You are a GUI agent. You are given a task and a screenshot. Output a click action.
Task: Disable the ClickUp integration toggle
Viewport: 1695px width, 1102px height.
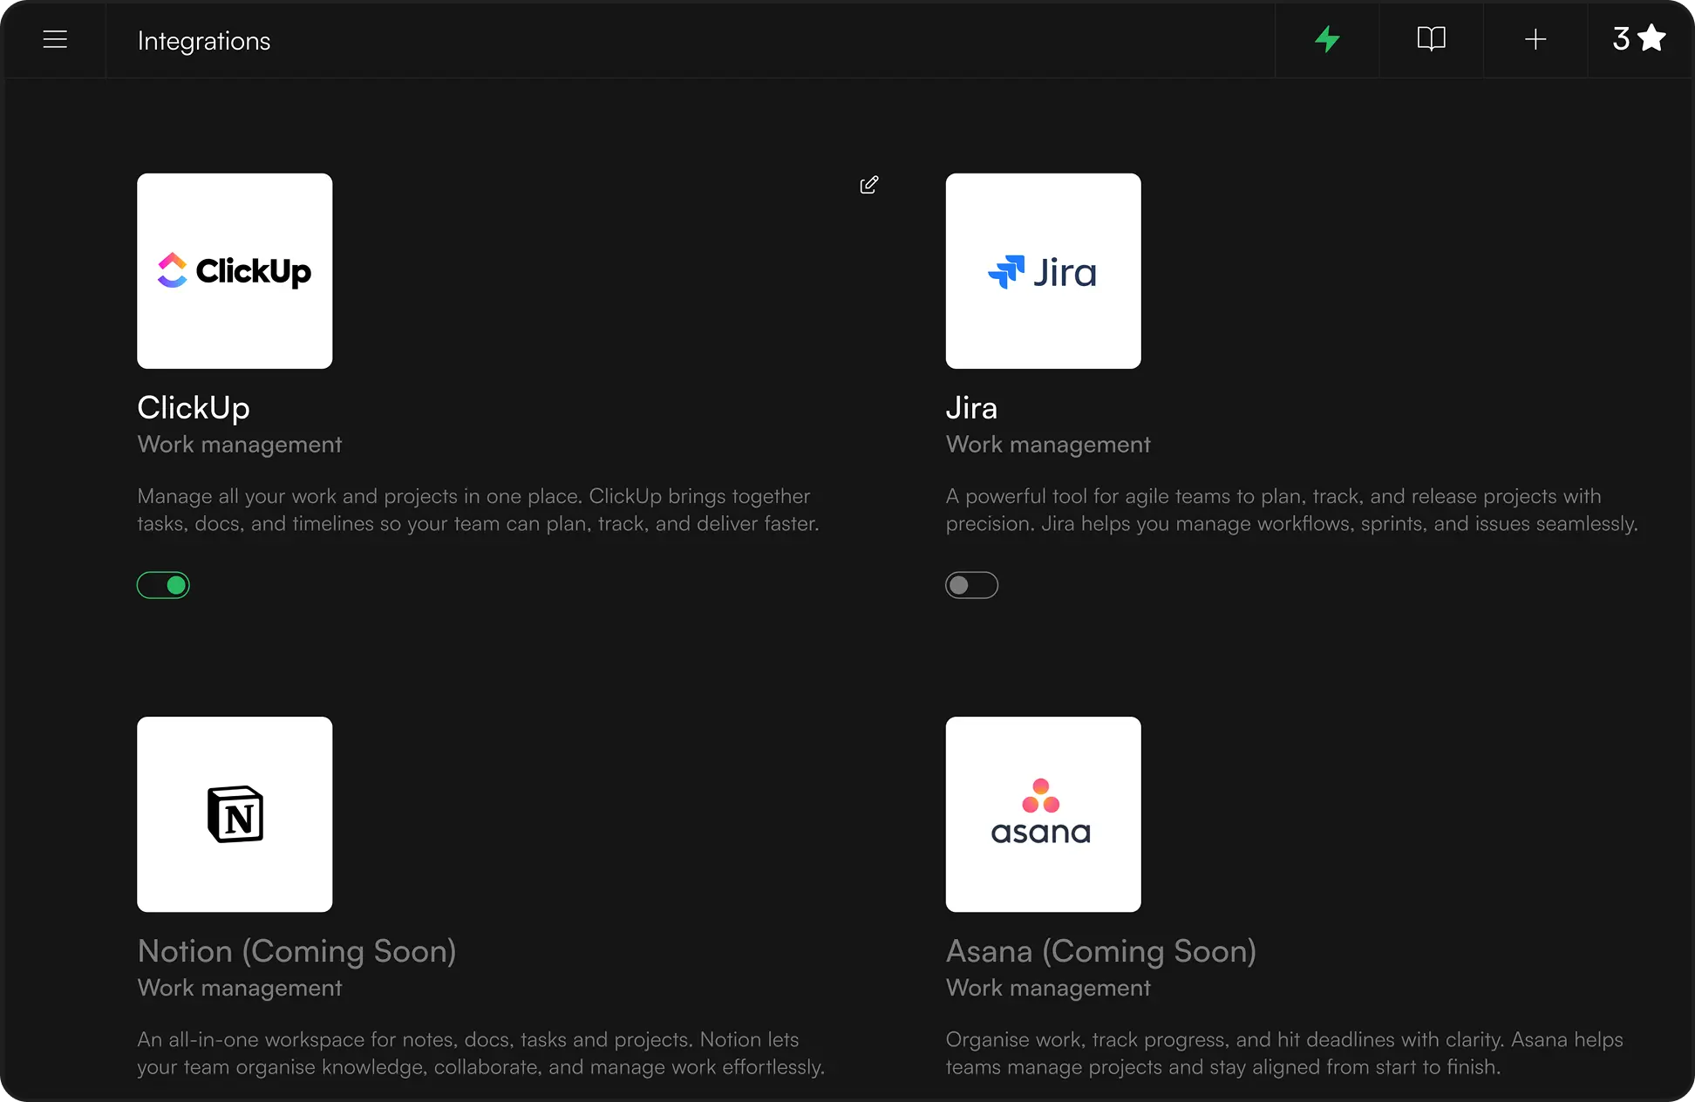pyautogui.click(x=163, y=585)
